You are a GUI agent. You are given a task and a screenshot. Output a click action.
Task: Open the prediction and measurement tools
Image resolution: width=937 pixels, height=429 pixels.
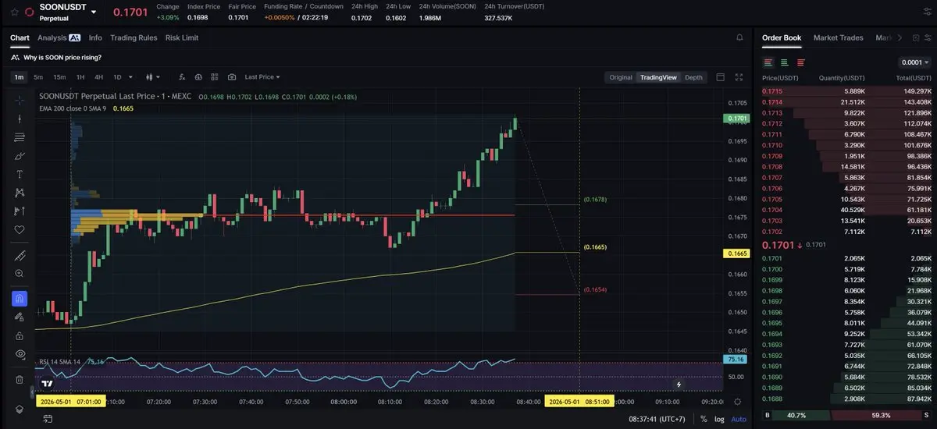point(20,211)
